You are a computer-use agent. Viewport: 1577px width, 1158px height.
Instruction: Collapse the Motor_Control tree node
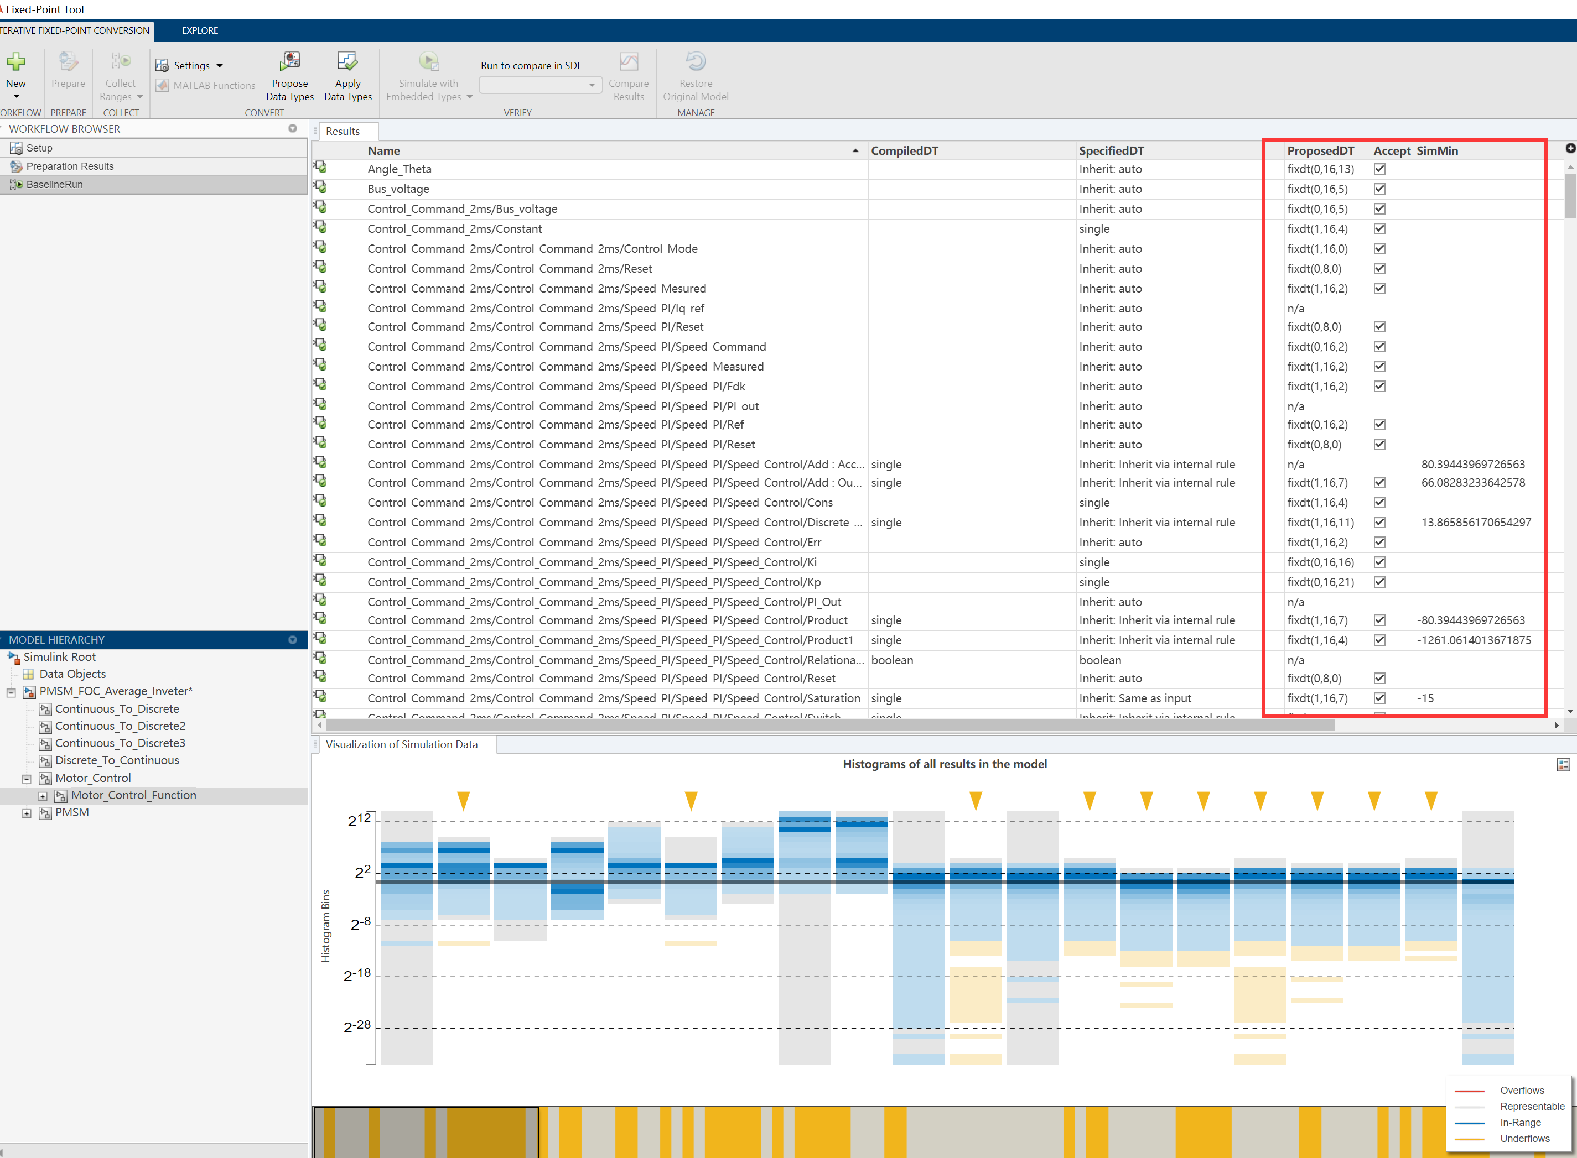(27, 779)
